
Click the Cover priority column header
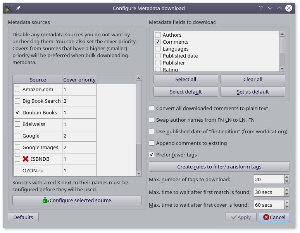click(x=79, y=80)
